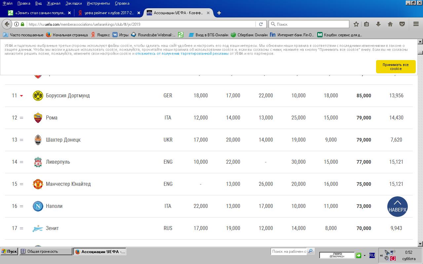Click the Borussia Dortmund club crest
423x264 pixels.
38,96
